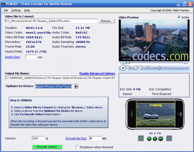
Task: Click the Volume percent input field
Action: tap(38, 138)
